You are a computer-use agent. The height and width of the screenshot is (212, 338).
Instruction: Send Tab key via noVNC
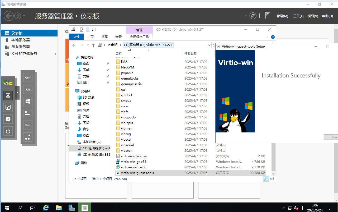pyautogui.click(x=28, y=113)
